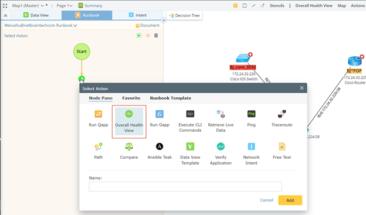Open the Page 1 dropdown
Image resolution: width=366 pixels, height=215 pixels.
click(x=71, y=5)
